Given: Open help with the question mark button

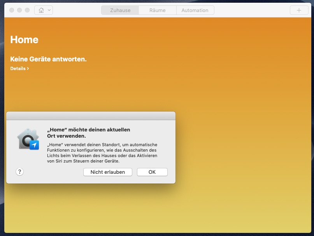Looking at the screenshot, I should (x=20, y=172).
